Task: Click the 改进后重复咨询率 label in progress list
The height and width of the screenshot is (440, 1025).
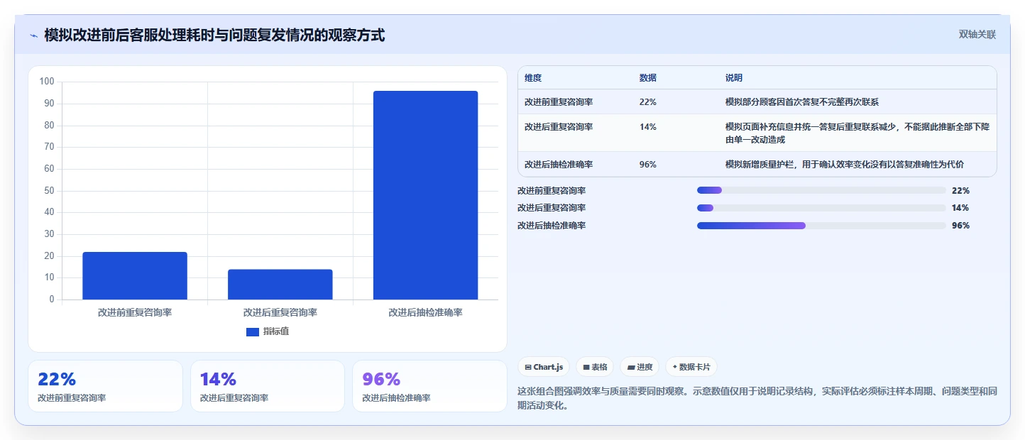Action: (x=552, y=208)
